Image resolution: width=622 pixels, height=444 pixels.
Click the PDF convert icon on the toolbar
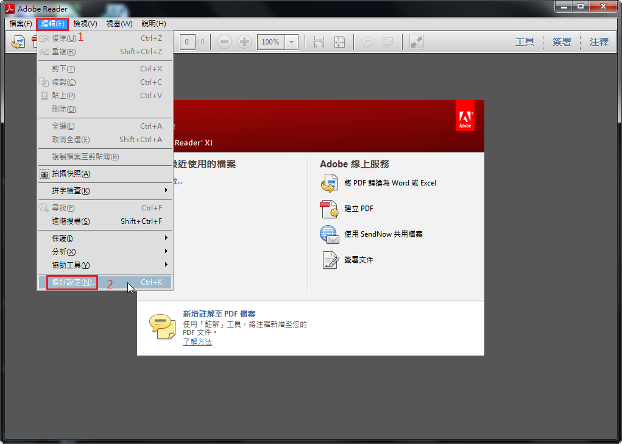pos(18,41)
